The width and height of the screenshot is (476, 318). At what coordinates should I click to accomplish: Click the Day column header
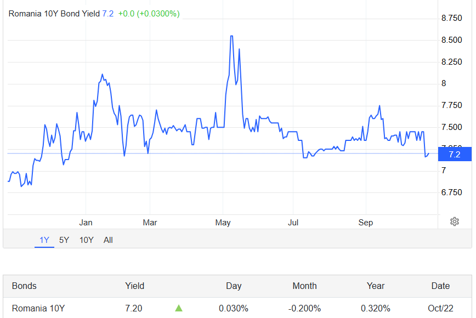(x=234, y=286)
